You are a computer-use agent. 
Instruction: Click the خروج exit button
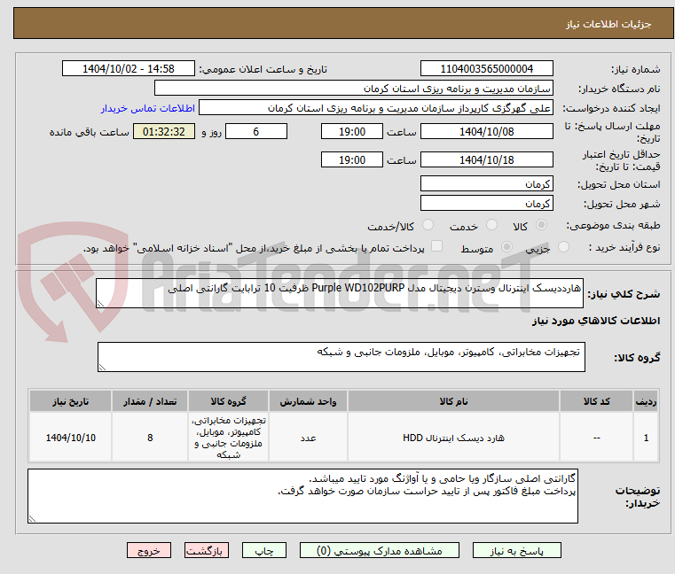pos(149,550)
